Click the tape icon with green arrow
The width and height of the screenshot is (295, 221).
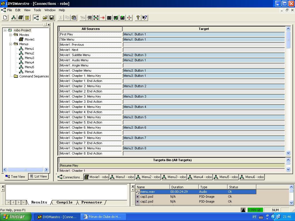[122, 18]
